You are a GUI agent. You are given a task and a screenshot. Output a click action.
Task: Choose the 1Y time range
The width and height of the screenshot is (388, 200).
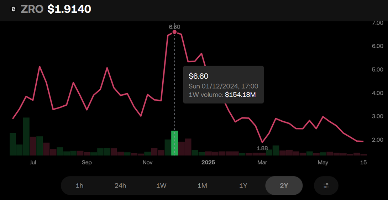243,185
